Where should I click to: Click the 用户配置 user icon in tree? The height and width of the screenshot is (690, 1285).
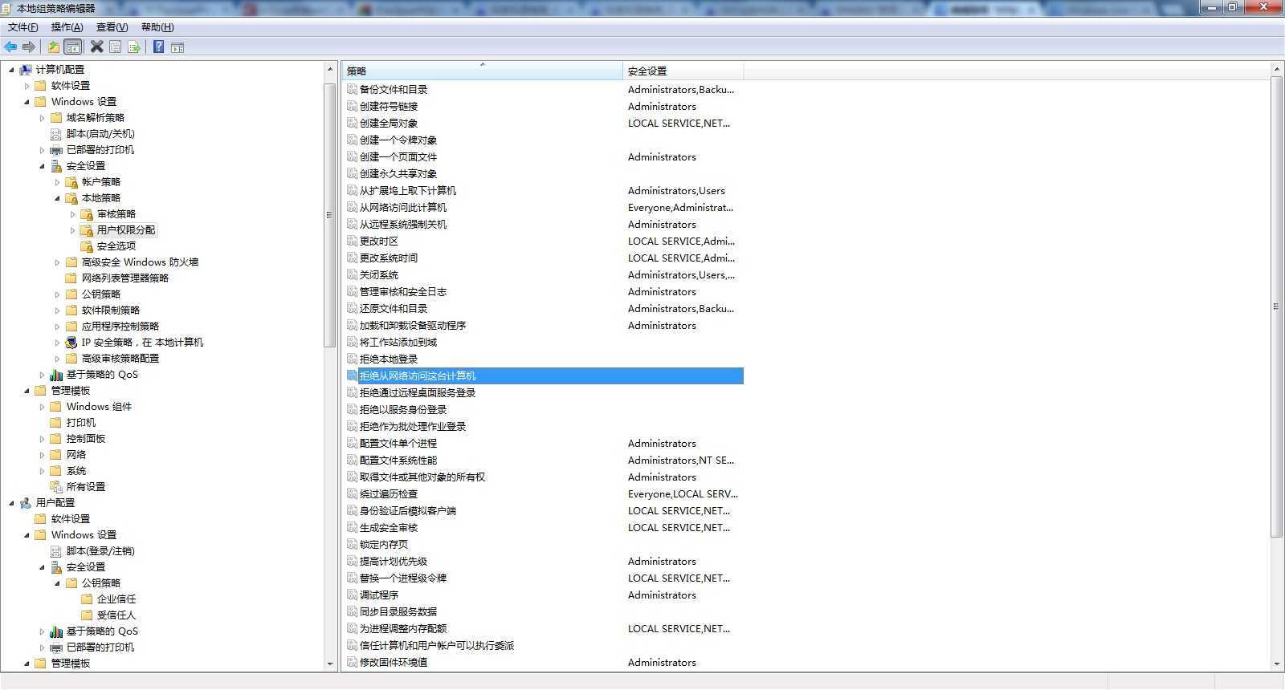pyautogui.click(x=26, y=503)
